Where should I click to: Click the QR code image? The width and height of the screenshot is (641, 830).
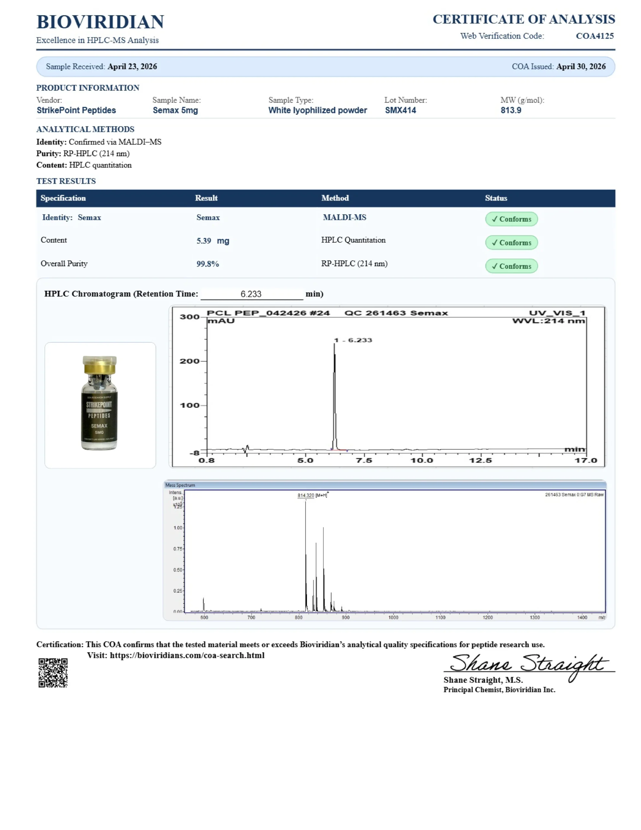(x=53, y=673)
